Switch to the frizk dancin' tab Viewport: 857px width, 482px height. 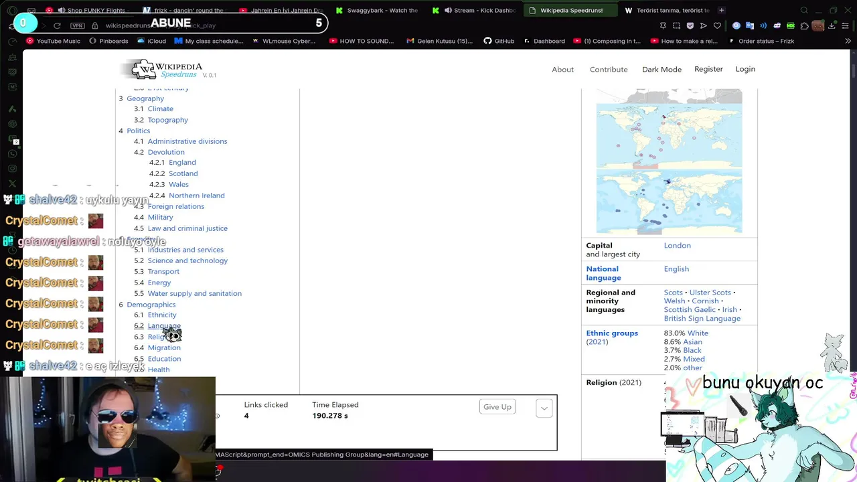(x=184, y=11)
